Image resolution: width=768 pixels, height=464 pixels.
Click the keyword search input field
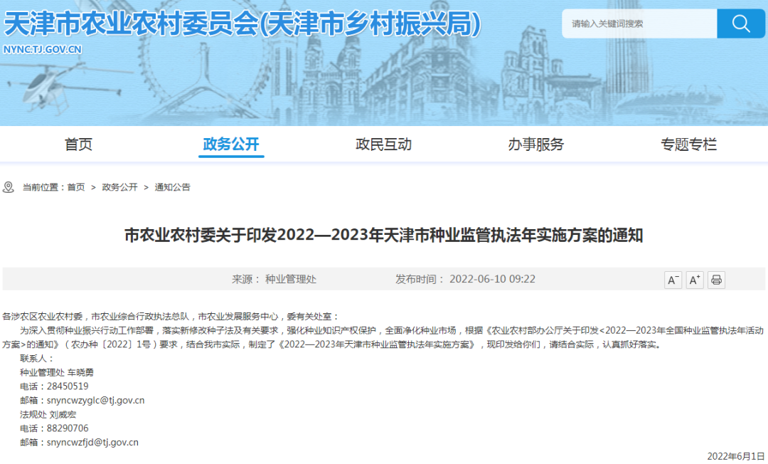636,23
